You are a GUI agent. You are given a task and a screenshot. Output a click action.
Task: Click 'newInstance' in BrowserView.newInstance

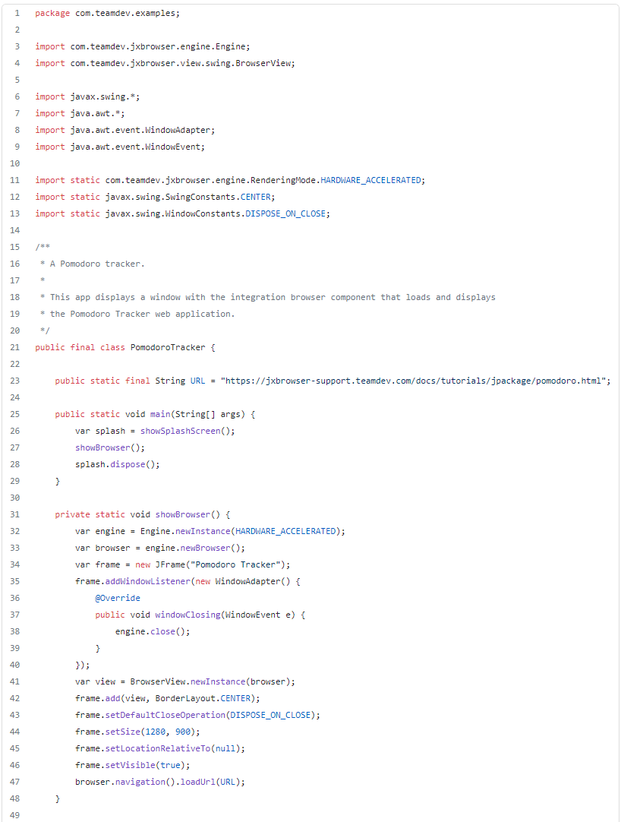click(218, 682)
